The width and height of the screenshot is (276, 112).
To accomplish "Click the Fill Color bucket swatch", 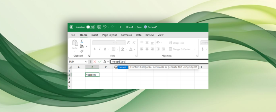I will (x=122, y=49).
